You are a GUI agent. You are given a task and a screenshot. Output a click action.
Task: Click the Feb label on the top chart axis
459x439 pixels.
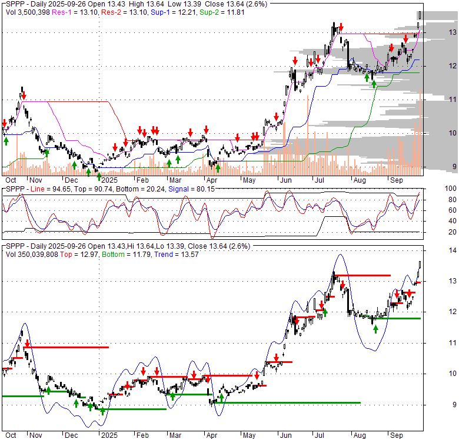142,180
